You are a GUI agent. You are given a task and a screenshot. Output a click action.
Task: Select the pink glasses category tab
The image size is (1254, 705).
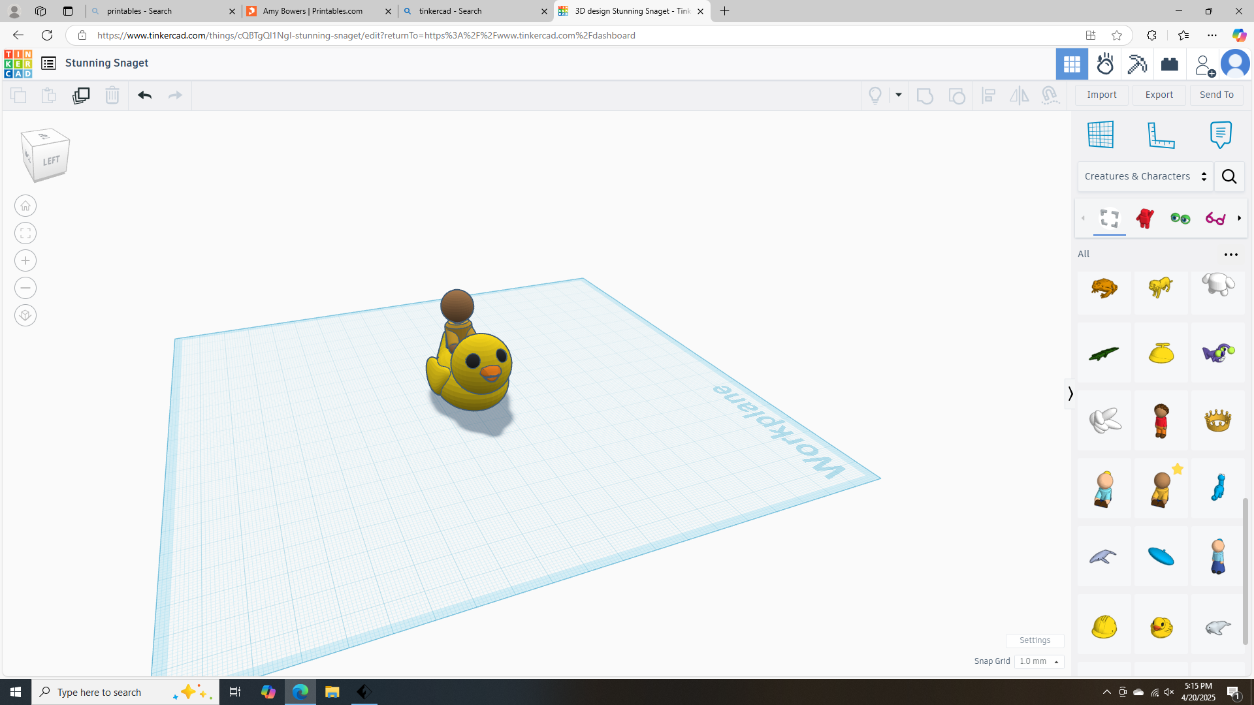pos(1215,218)
